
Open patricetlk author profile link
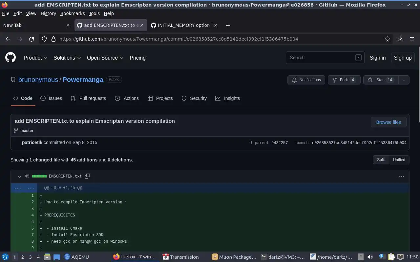(x=32, y=142)
